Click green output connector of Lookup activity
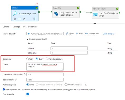The image size is (125, 100). (x=39, y=12)
